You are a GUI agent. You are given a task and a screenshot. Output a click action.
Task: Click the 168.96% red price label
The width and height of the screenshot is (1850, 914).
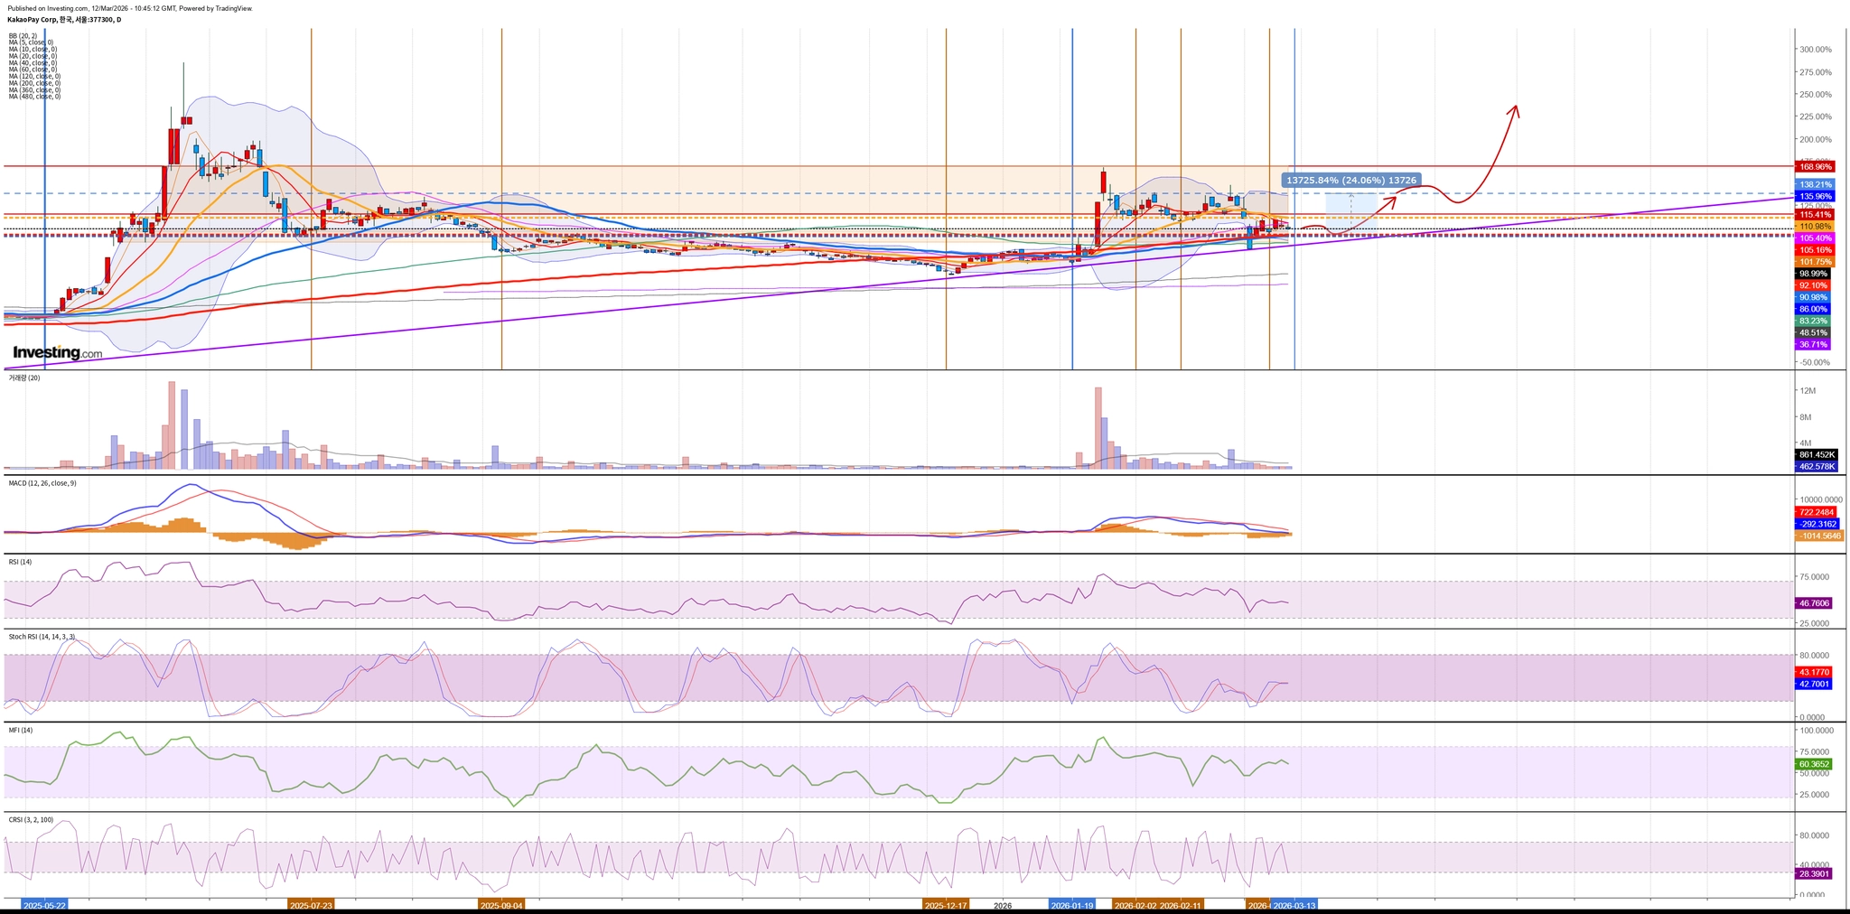(x=1815, y=167)
